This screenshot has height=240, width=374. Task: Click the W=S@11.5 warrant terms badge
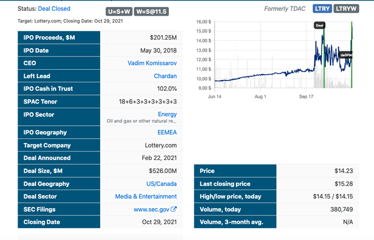[151, 11]
